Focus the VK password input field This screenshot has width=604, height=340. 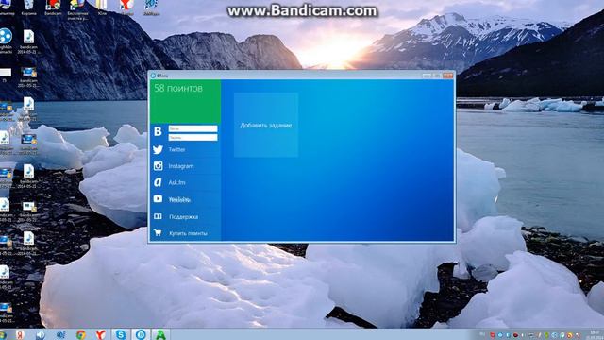193,137
